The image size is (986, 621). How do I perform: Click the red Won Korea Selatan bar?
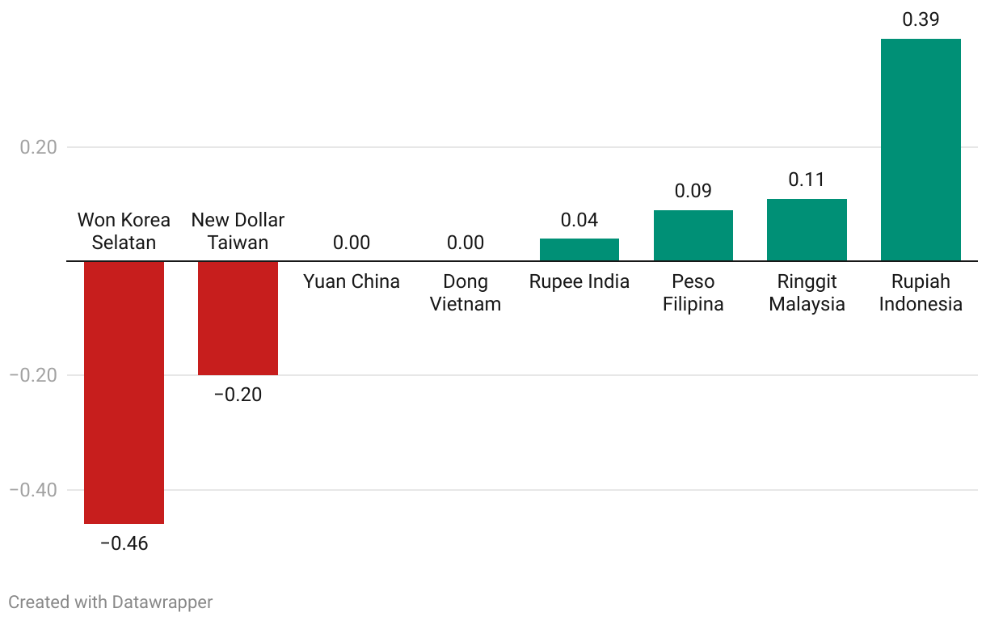tap(124, 392)
